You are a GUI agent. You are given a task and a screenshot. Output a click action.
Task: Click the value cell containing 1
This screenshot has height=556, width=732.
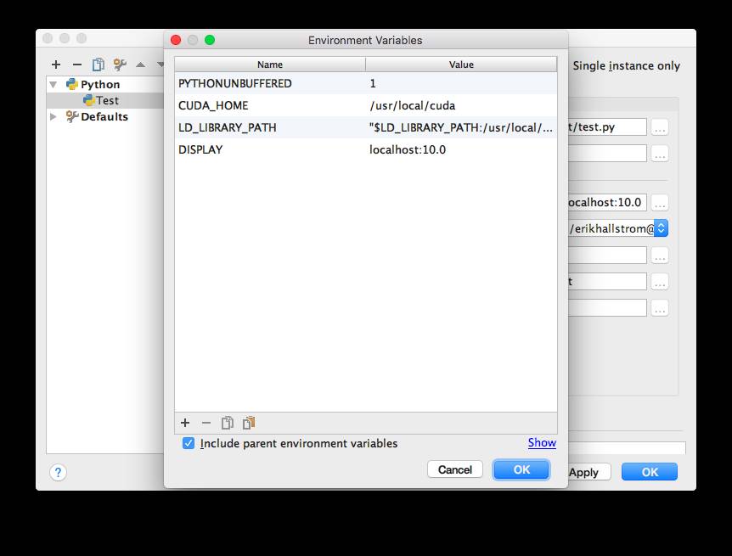pyautogui.click(x=461, y=83)
